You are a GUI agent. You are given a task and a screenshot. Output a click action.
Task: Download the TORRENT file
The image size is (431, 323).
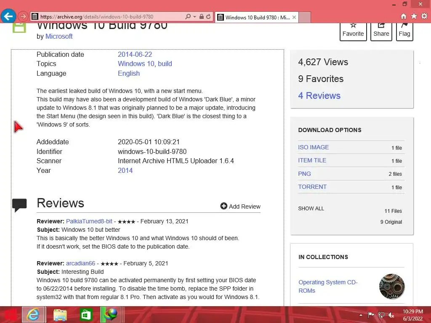tap(313, 187)
